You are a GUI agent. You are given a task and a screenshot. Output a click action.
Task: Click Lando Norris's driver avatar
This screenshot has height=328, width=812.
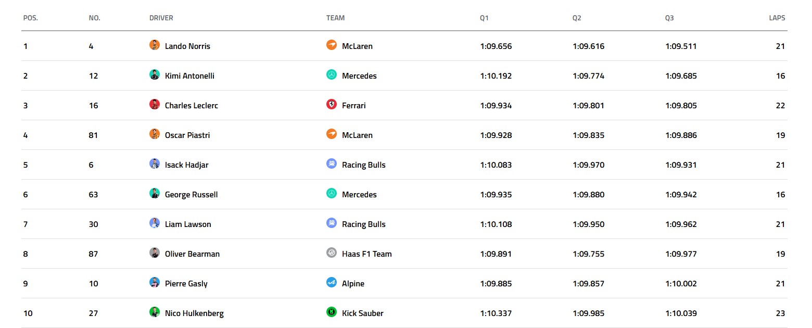[155, 45]
